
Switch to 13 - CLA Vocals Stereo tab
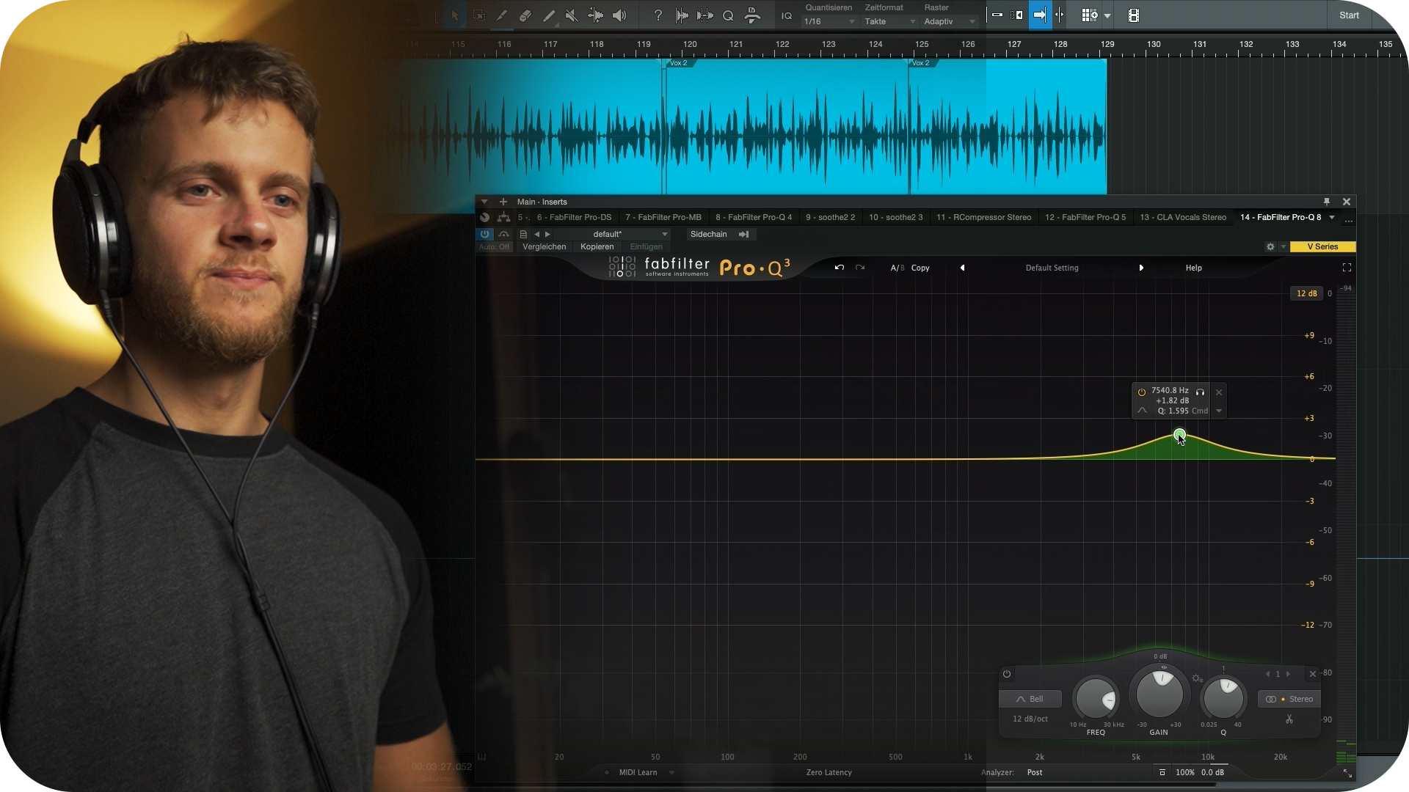coord(1183,218)
